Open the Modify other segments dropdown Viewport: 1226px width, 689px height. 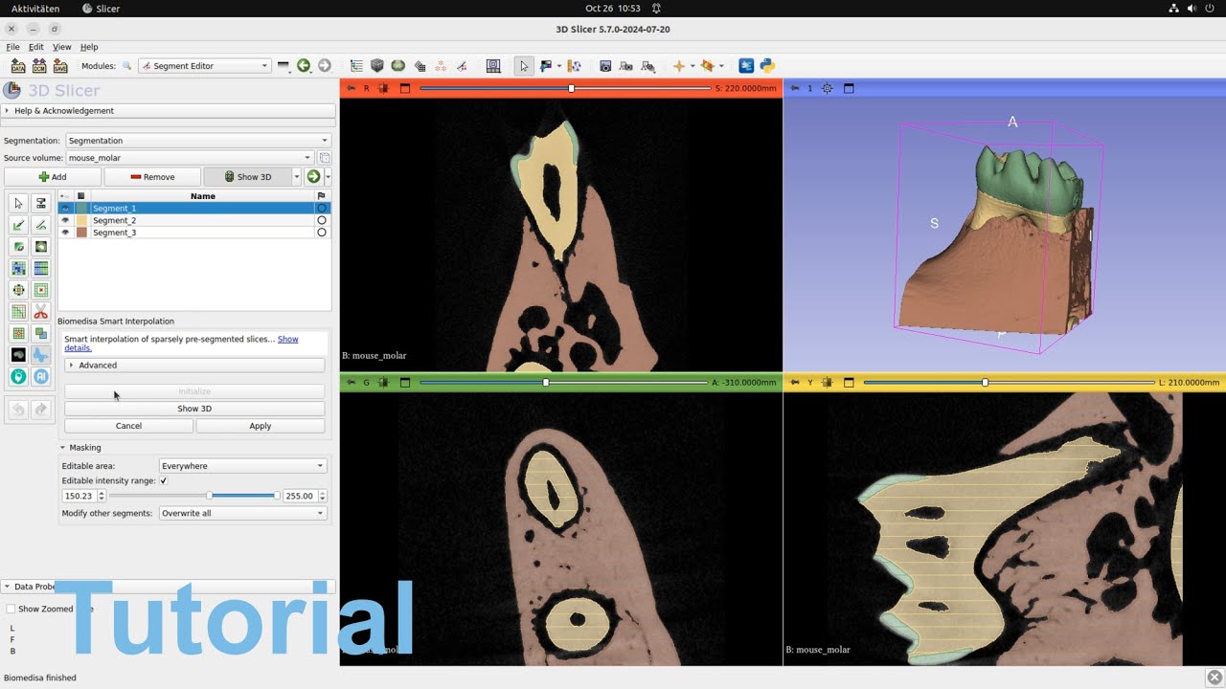pyautogui.click(x=242, y=513)
